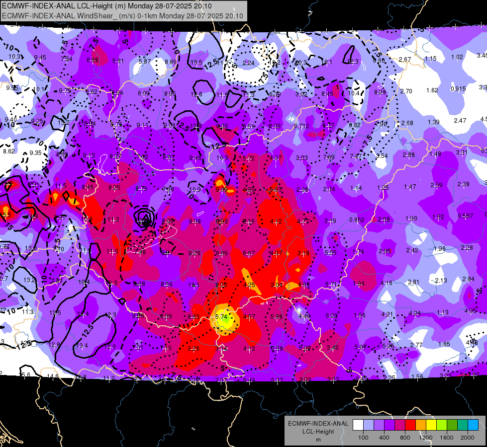Viewport: 487px width, 447px height.
Task: Click the wind shear value '0.915'
Action: pos(458,89)
